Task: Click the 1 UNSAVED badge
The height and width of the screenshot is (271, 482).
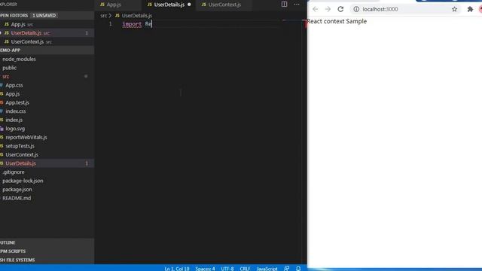Action: point(44,15)
